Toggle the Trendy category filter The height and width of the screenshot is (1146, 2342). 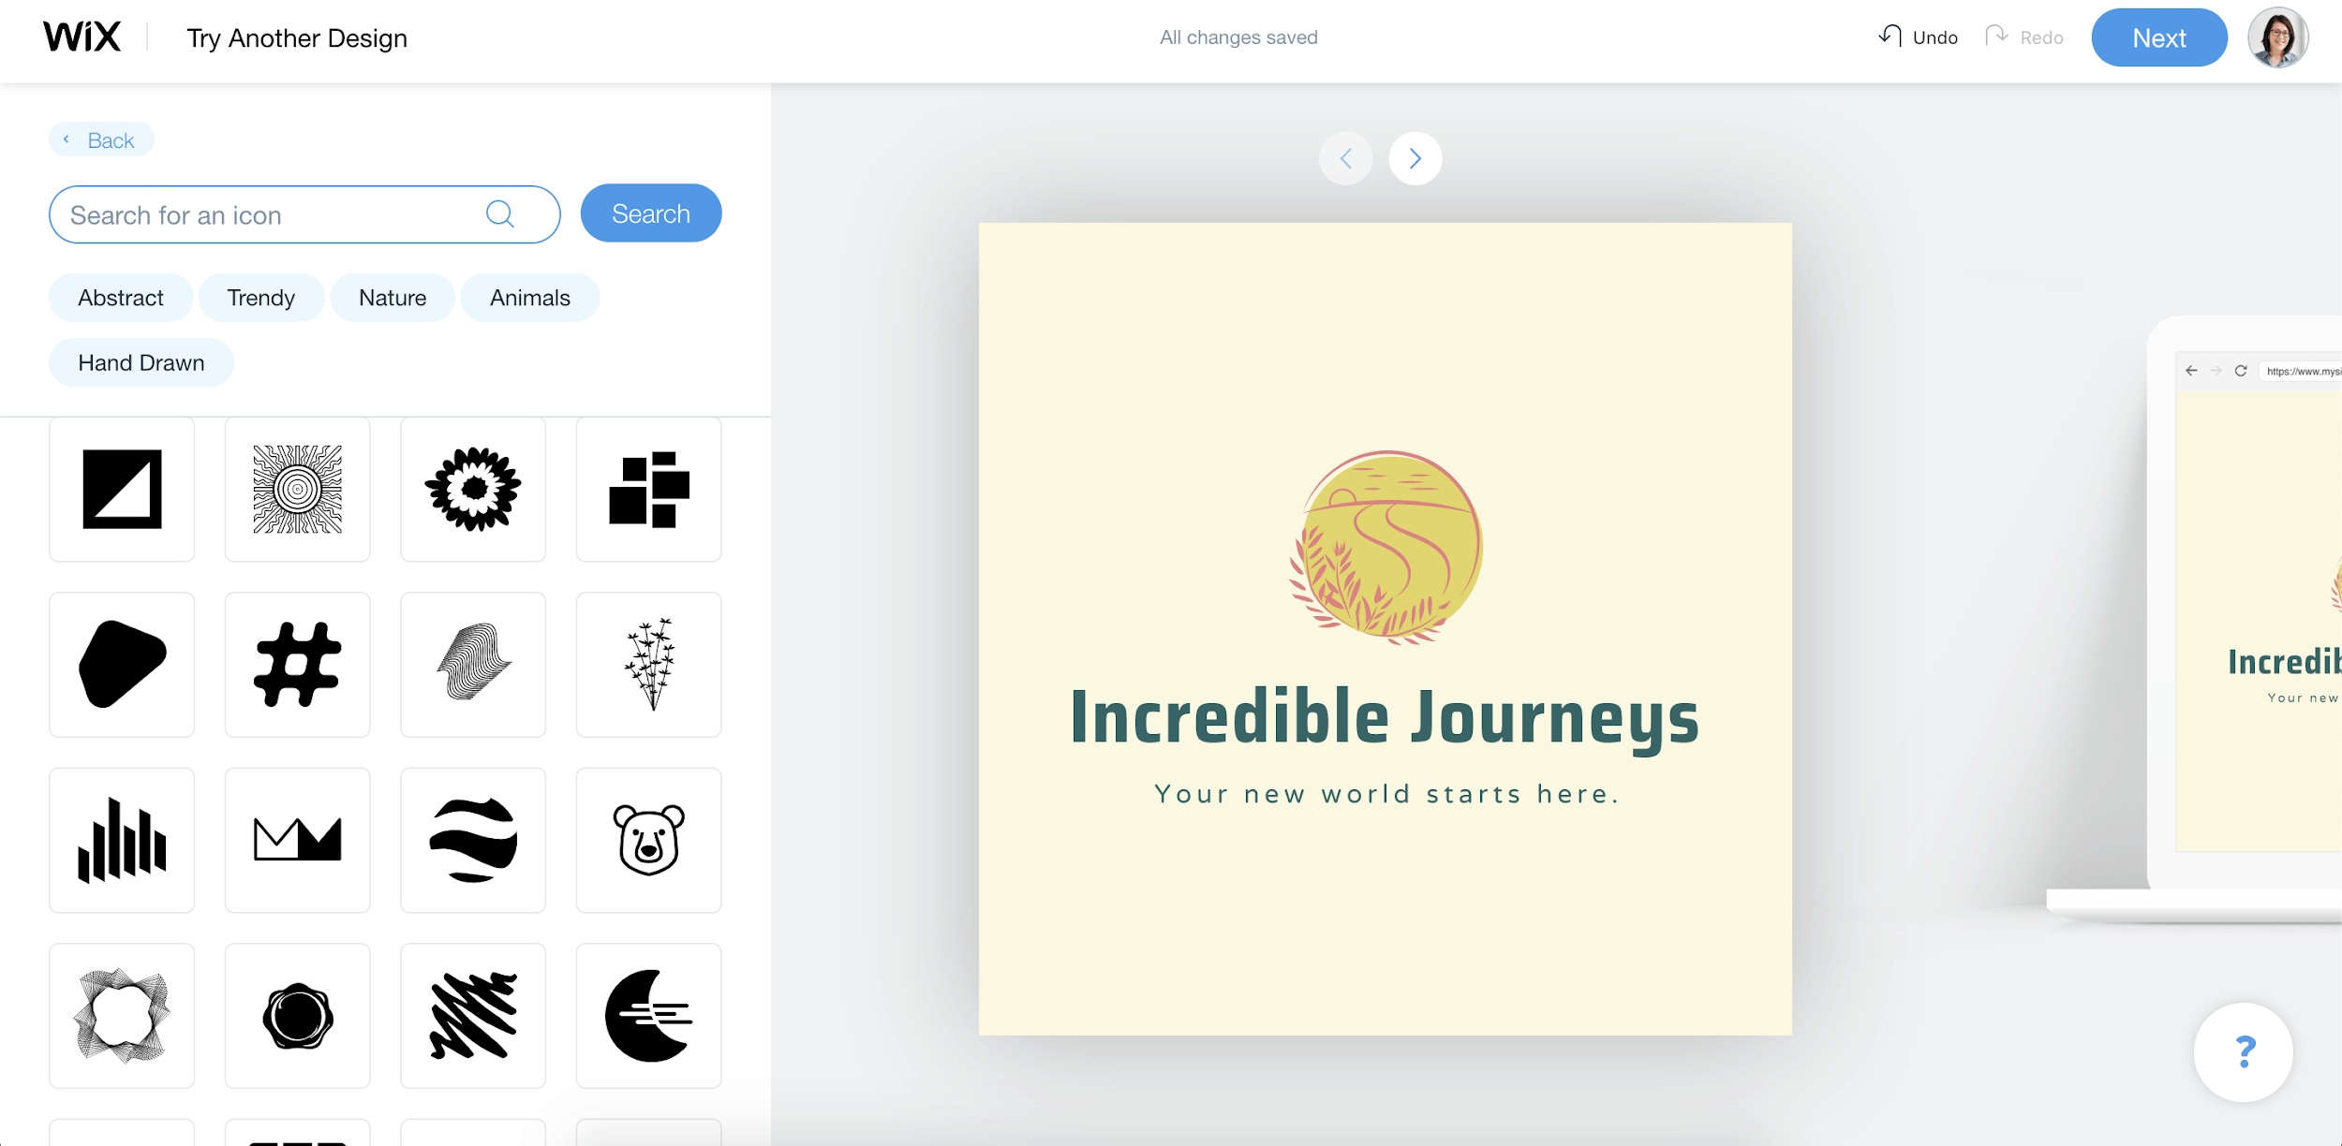(261, 297)
